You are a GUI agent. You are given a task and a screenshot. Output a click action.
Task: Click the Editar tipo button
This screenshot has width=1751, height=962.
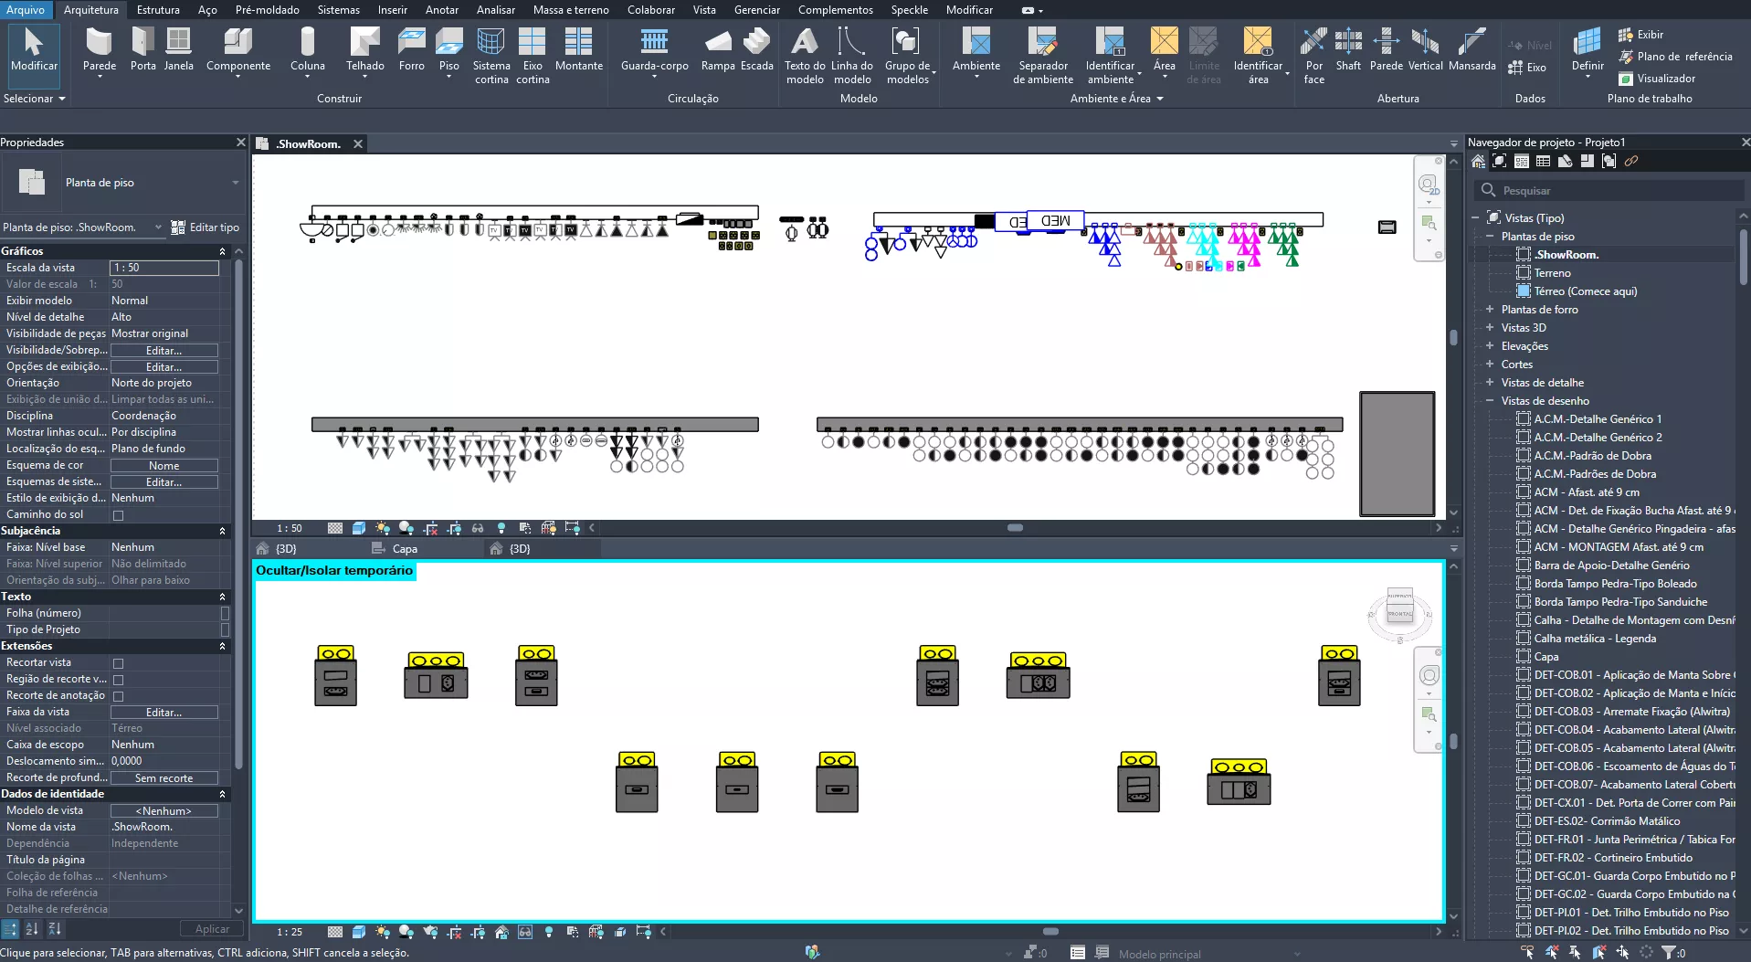pos(206,227)
